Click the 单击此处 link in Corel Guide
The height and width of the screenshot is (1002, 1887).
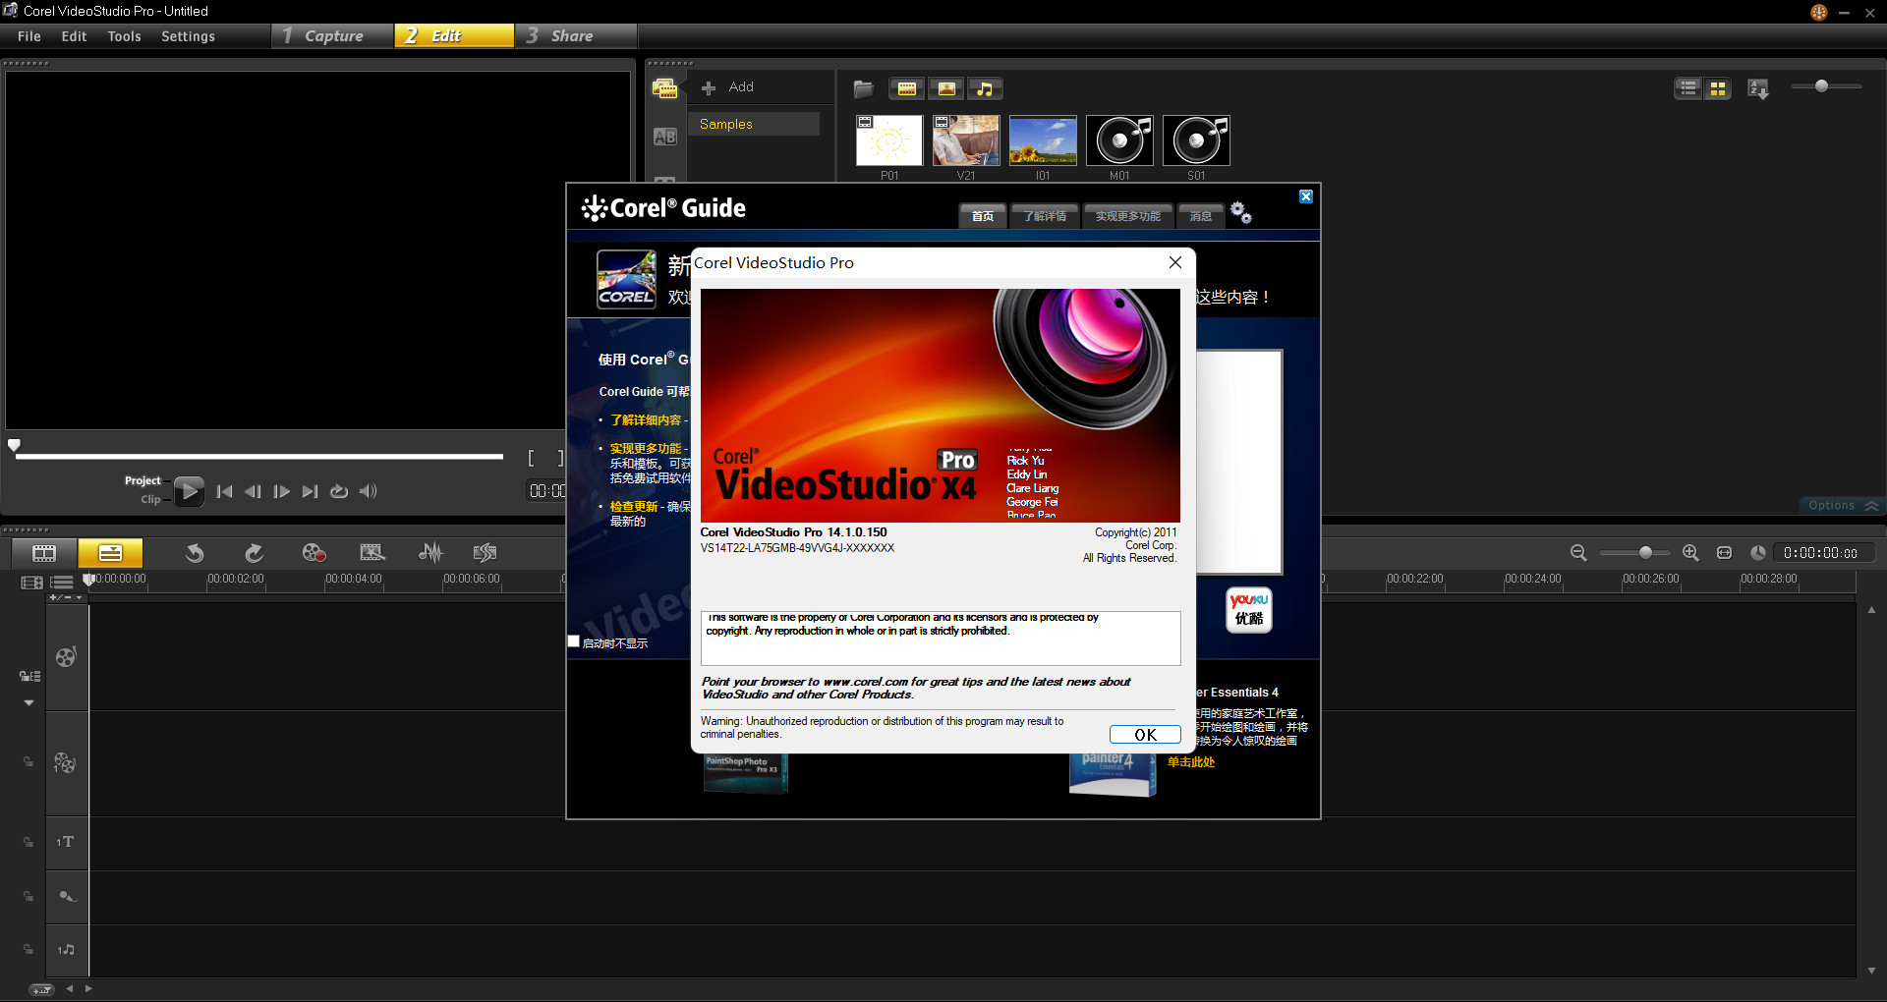tap(1191, 762)
